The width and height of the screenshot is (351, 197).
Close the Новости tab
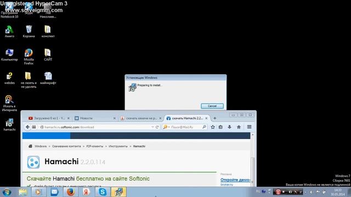(x=115, y=118)
